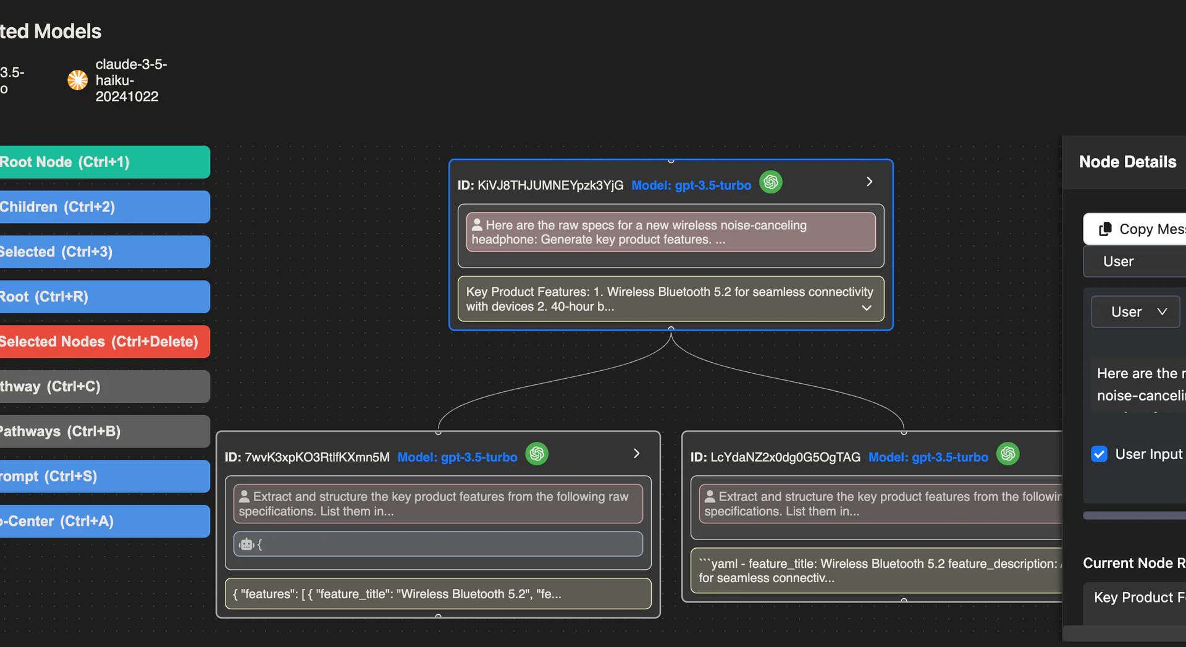Click the claude-3-5-haiku-20241022 model icon

tap(77, 80)
